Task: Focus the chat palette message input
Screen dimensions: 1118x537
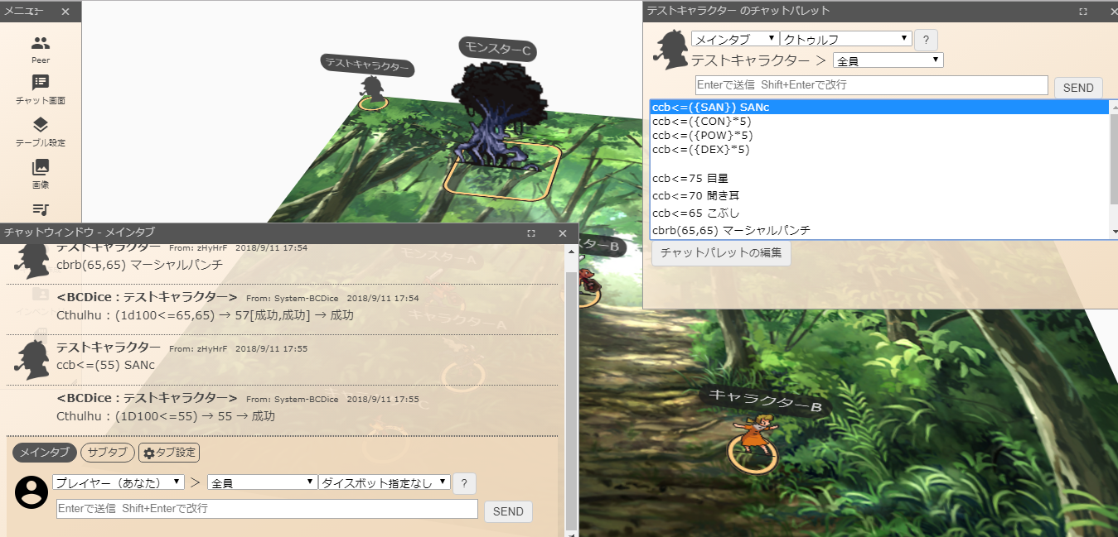Action: (872, 85)
